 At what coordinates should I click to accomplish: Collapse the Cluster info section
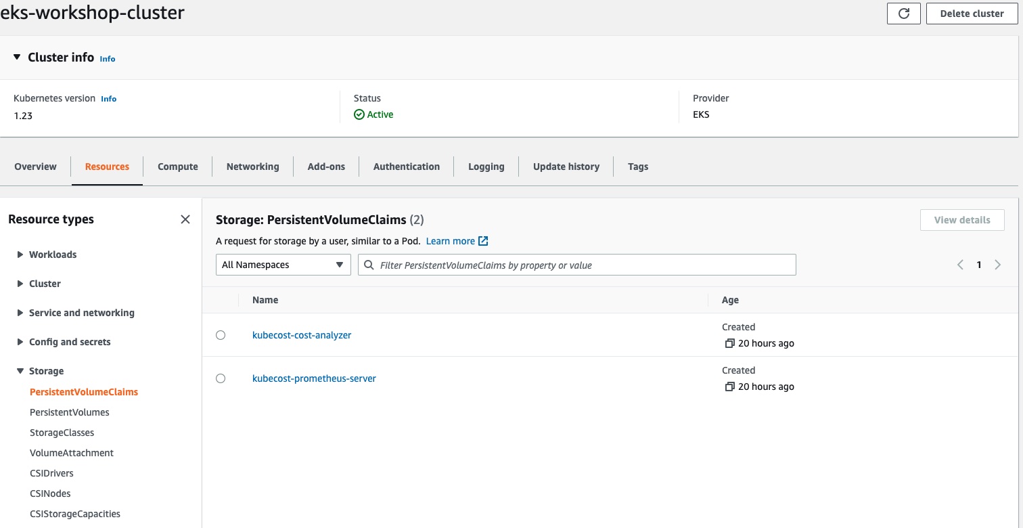tap(17, 58)
